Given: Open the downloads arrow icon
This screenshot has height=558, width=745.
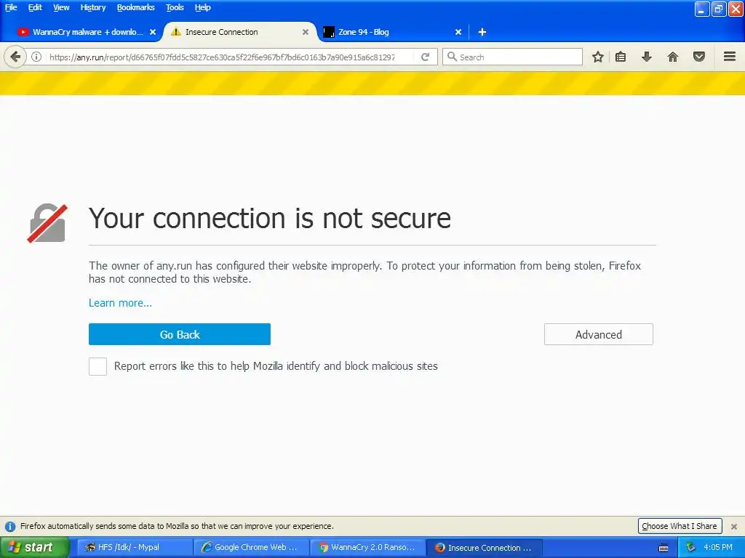Looking at the screenshot, I should tap(646, 57).
